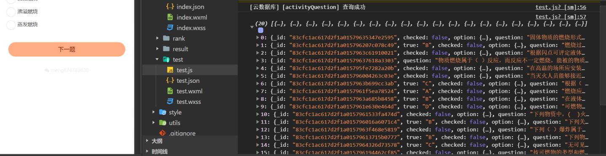Click the test.wxml file icon
606x156 pixels.
tap(170, 91)
